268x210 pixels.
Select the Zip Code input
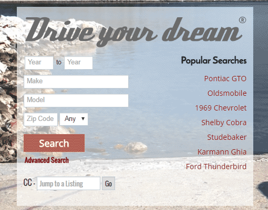point(40,119)
